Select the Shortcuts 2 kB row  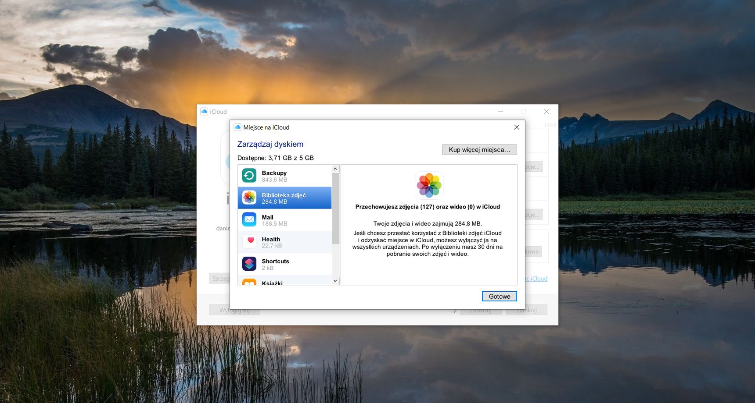285,264
